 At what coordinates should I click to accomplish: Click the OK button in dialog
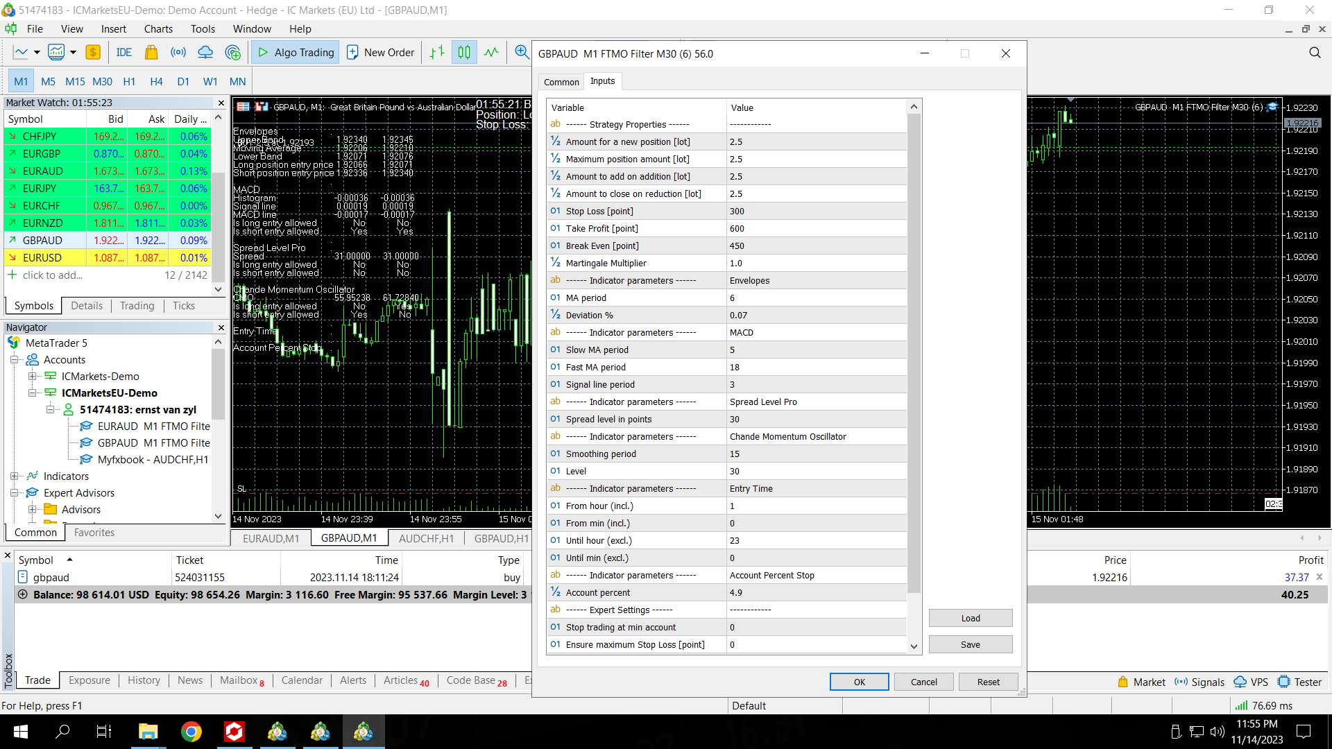coord(859,682)
